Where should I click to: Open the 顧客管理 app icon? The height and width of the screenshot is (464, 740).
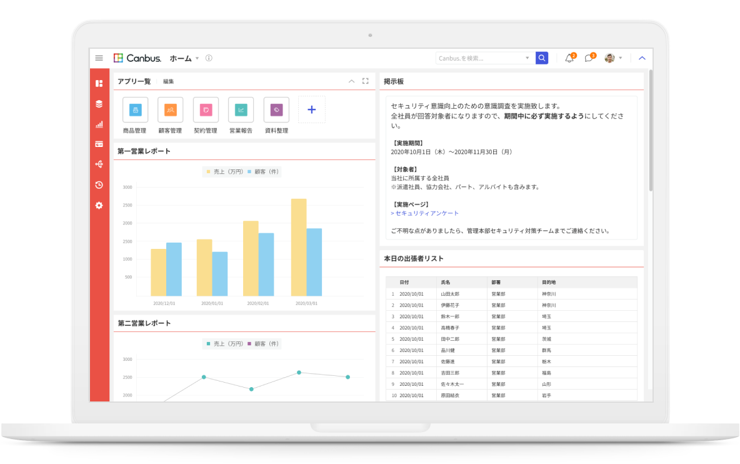point(170,110)
